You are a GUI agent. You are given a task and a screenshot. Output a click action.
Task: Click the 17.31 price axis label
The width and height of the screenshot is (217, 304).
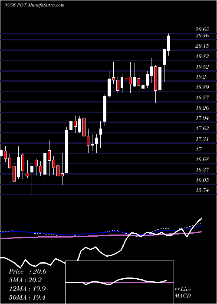(202, 139)
